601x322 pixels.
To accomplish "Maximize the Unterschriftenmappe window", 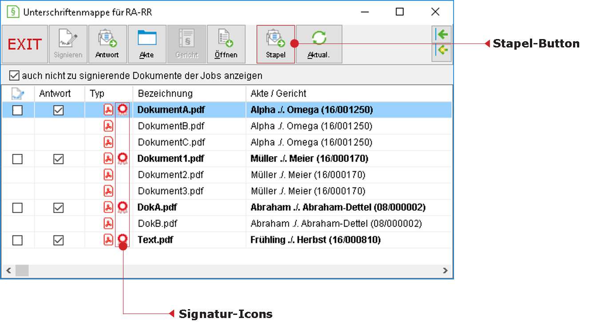I will (x=399, y=12).
